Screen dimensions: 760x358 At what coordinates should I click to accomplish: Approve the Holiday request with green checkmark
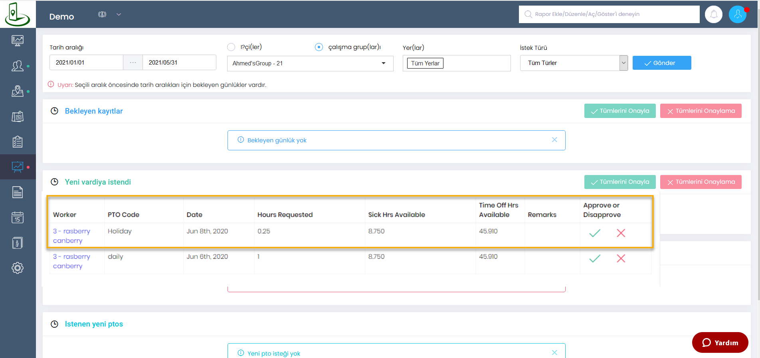point(595,233)
